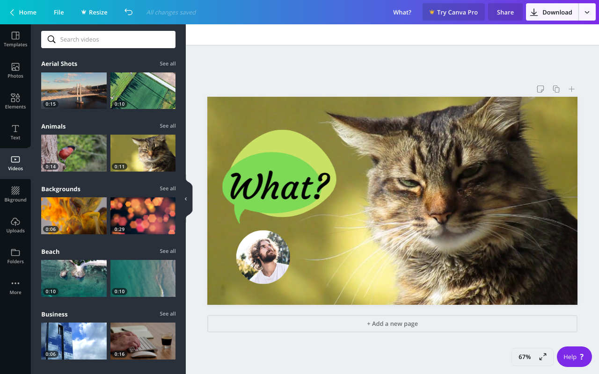Open the Text tool panel
599x374 pixels.
click(x=15, y=132)
